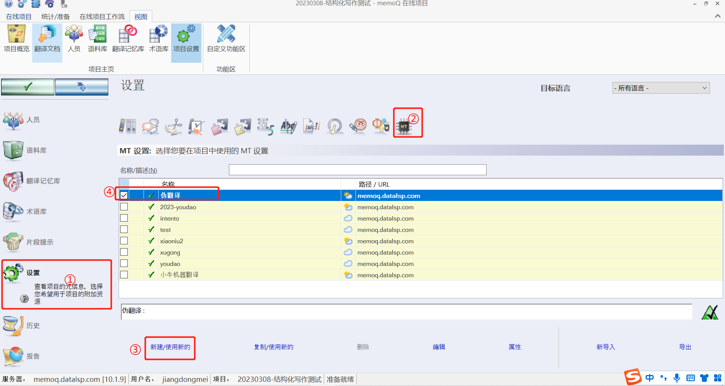
Task: Select the AutoCorrect arrow settings icon
Action: click(x=335, y=126)
